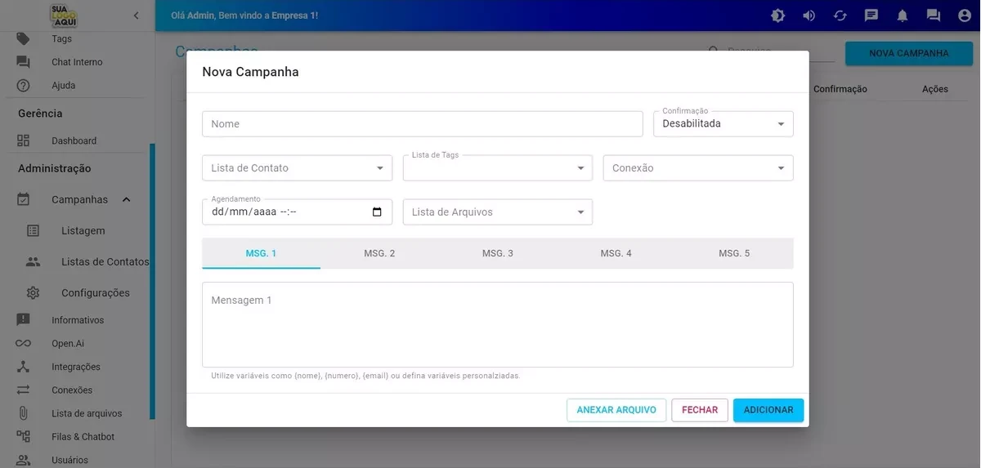This screenshot has height=468, width=981.
Task: Toggle dark mode brightness icon in header
Action: (x=777, y=16)
